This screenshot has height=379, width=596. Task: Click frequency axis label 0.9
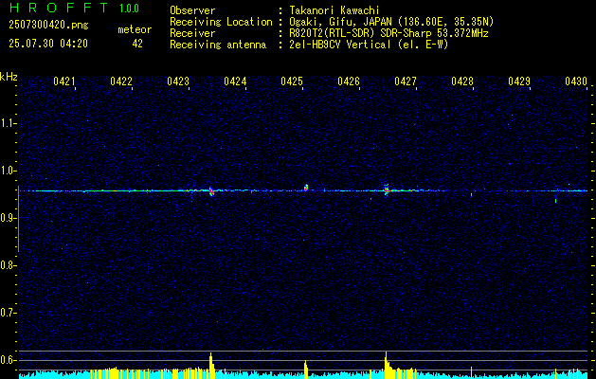coord(8,218)
